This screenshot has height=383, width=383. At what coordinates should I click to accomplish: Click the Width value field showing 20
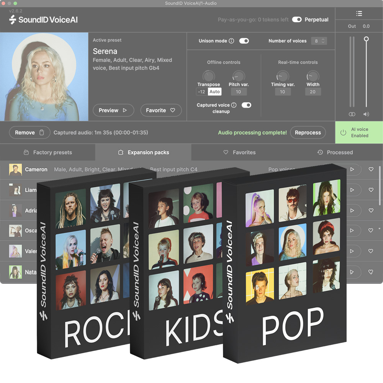coord(313,92)
